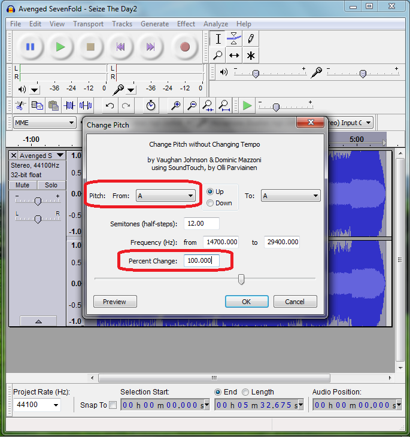Click the Cut scissors icon

[x=20, y=105]
